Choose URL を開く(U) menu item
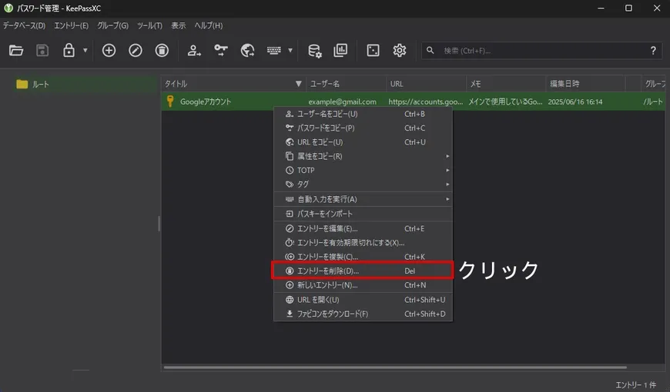Image resolution: width=670 pixels, height=392 pixels. coord(363,300)
